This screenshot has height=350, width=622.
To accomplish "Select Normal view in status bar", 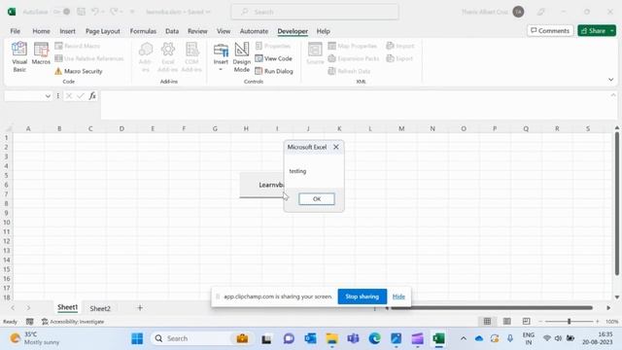I will [x=487, y=321].
